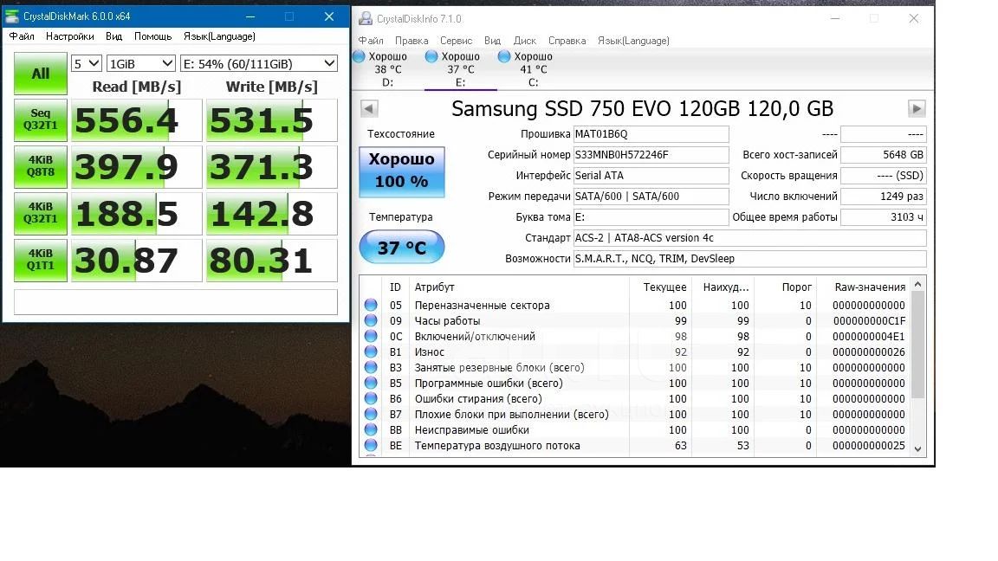
Task: Open Настройки menu in CrystalDiskMark
Action: [x=70, y=36]
